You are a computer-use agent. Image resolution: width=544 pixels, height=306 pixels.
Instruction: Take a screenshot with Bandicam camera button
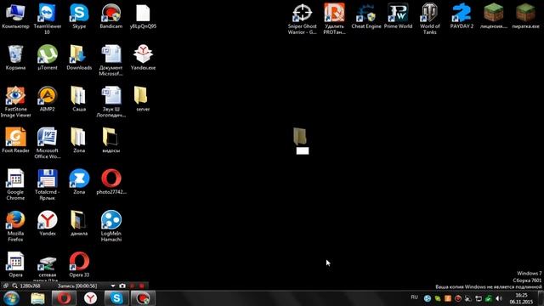coord(122,286)
